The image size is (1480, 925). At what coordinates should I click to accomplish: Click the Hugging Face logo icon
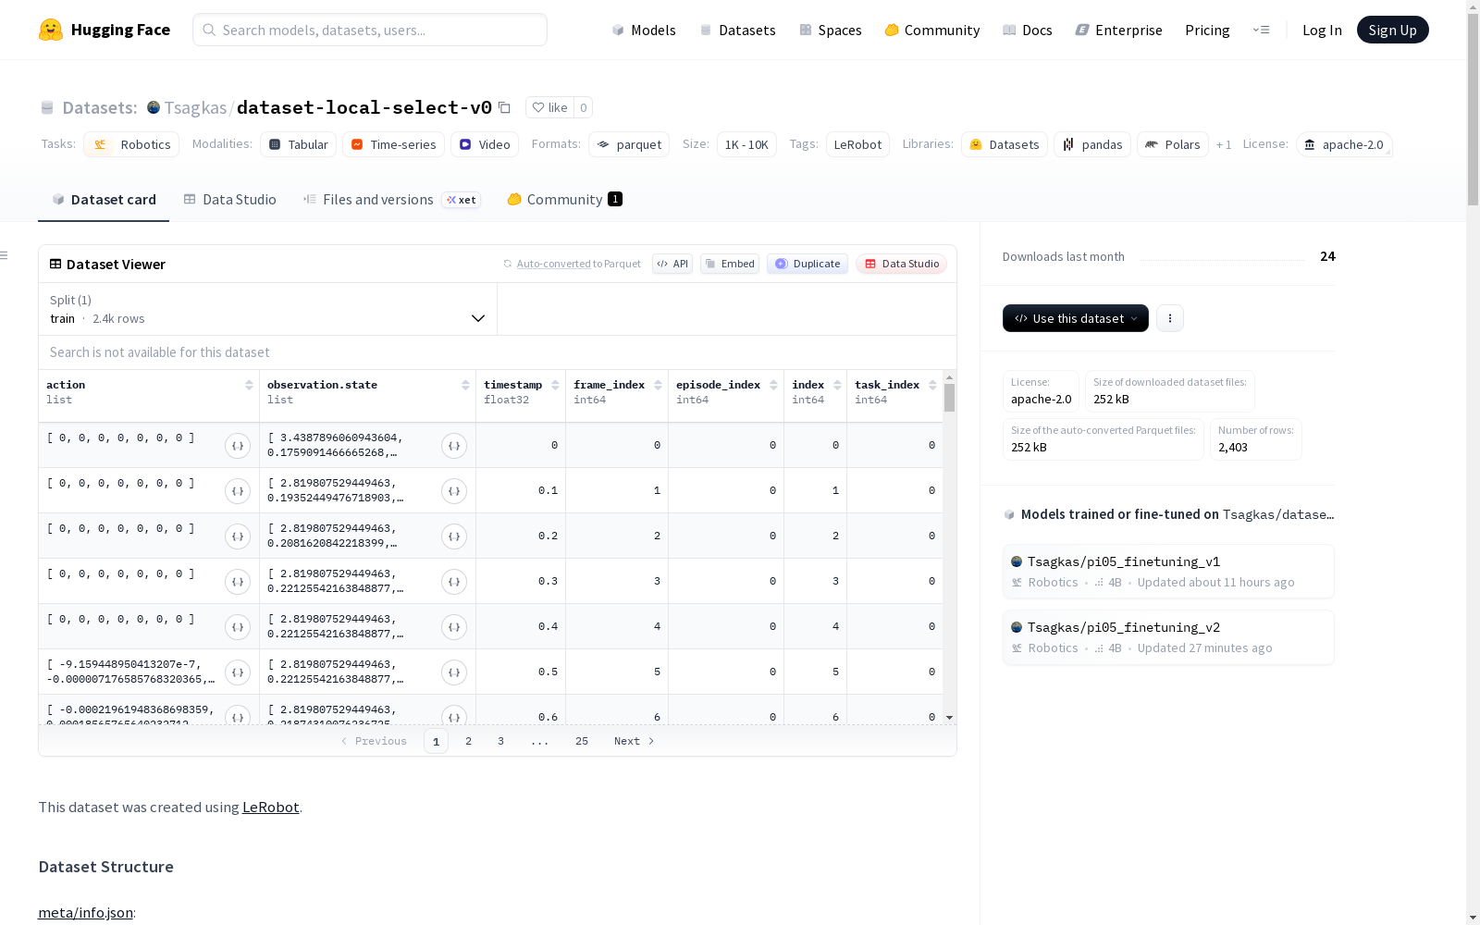pos(51,30)
